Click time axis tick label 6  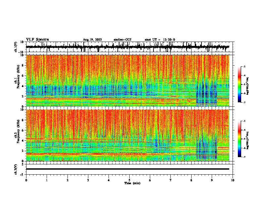[150, 180]
